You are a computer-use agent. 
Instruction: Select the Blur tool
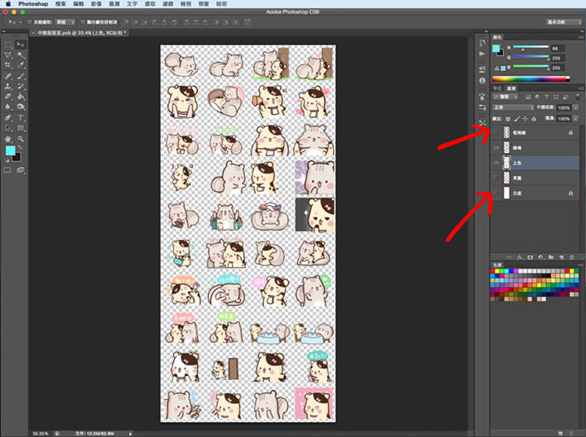click(8, 107)
